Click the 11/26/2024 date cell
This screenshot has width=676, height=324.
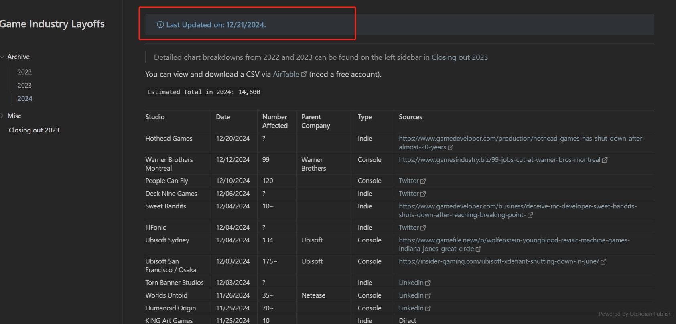pos(233,295)
